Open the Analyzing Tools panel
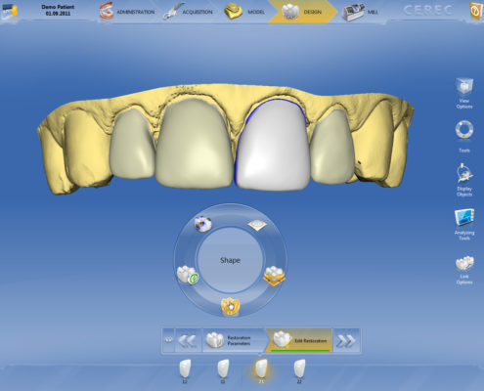484x391 pixels. point(464,224)
